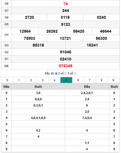Click the G1 result 02410
Viewport: 121px width, 153px height.
(x=66, y=59)
